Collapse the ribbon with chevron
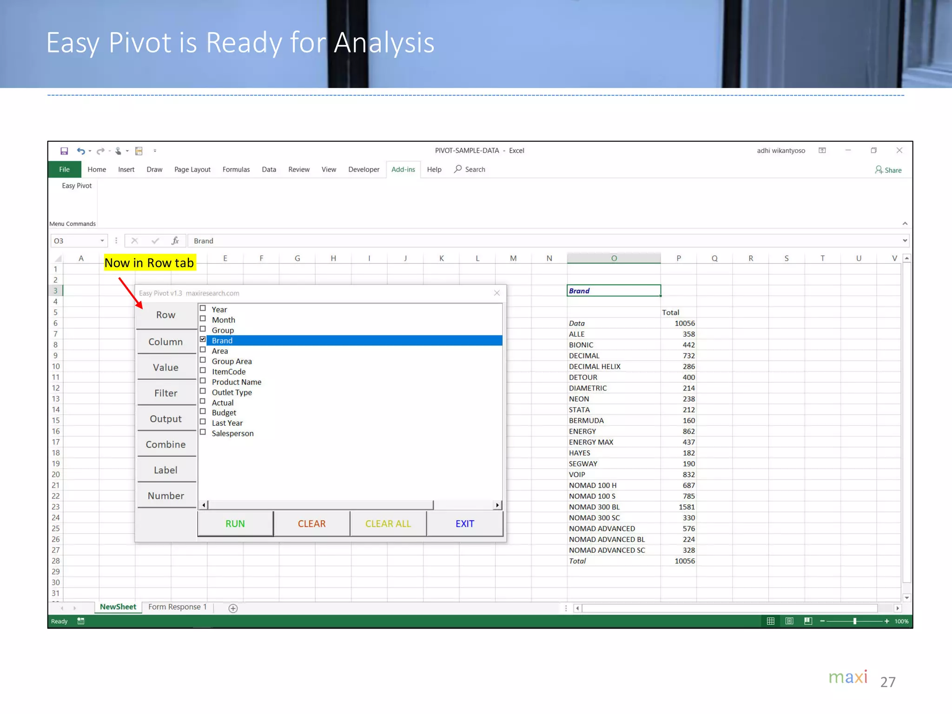Viewport: 952px width, 714px height. (x=905, y=224)
